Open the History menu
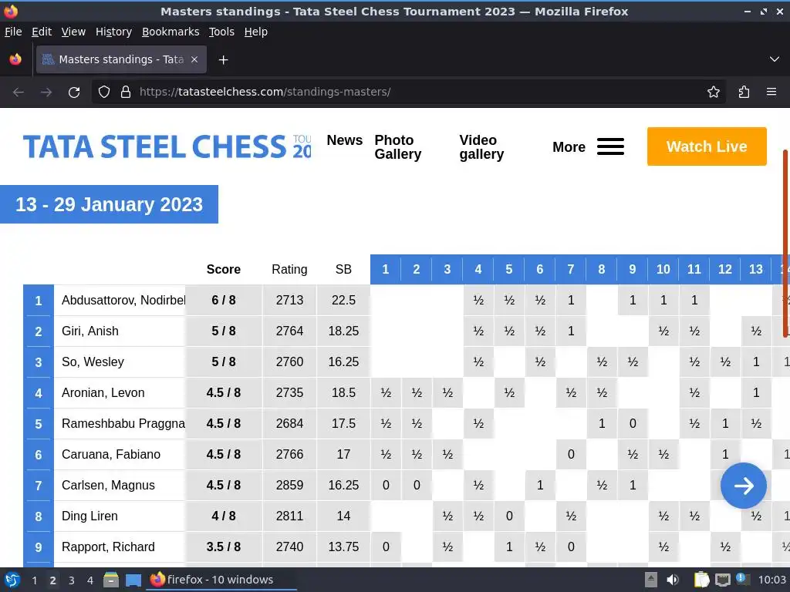Viewport: 790px width, 592px height. pyautogui.click(x=114, y=32)
